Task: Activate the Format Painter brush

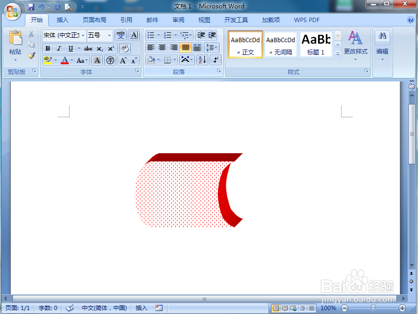Action: (31, 55)
